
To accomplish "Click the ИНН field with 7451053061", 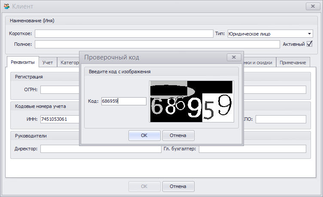I will tap(60, 119).
